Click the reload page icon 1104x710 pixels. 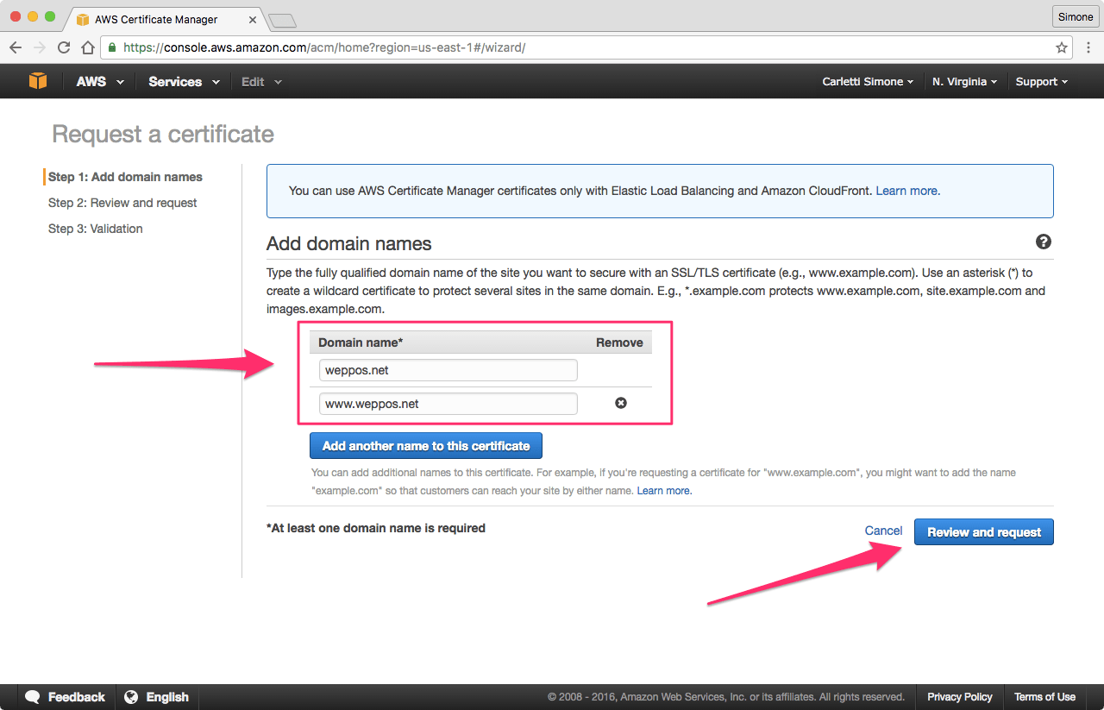(x=63, y=47)
